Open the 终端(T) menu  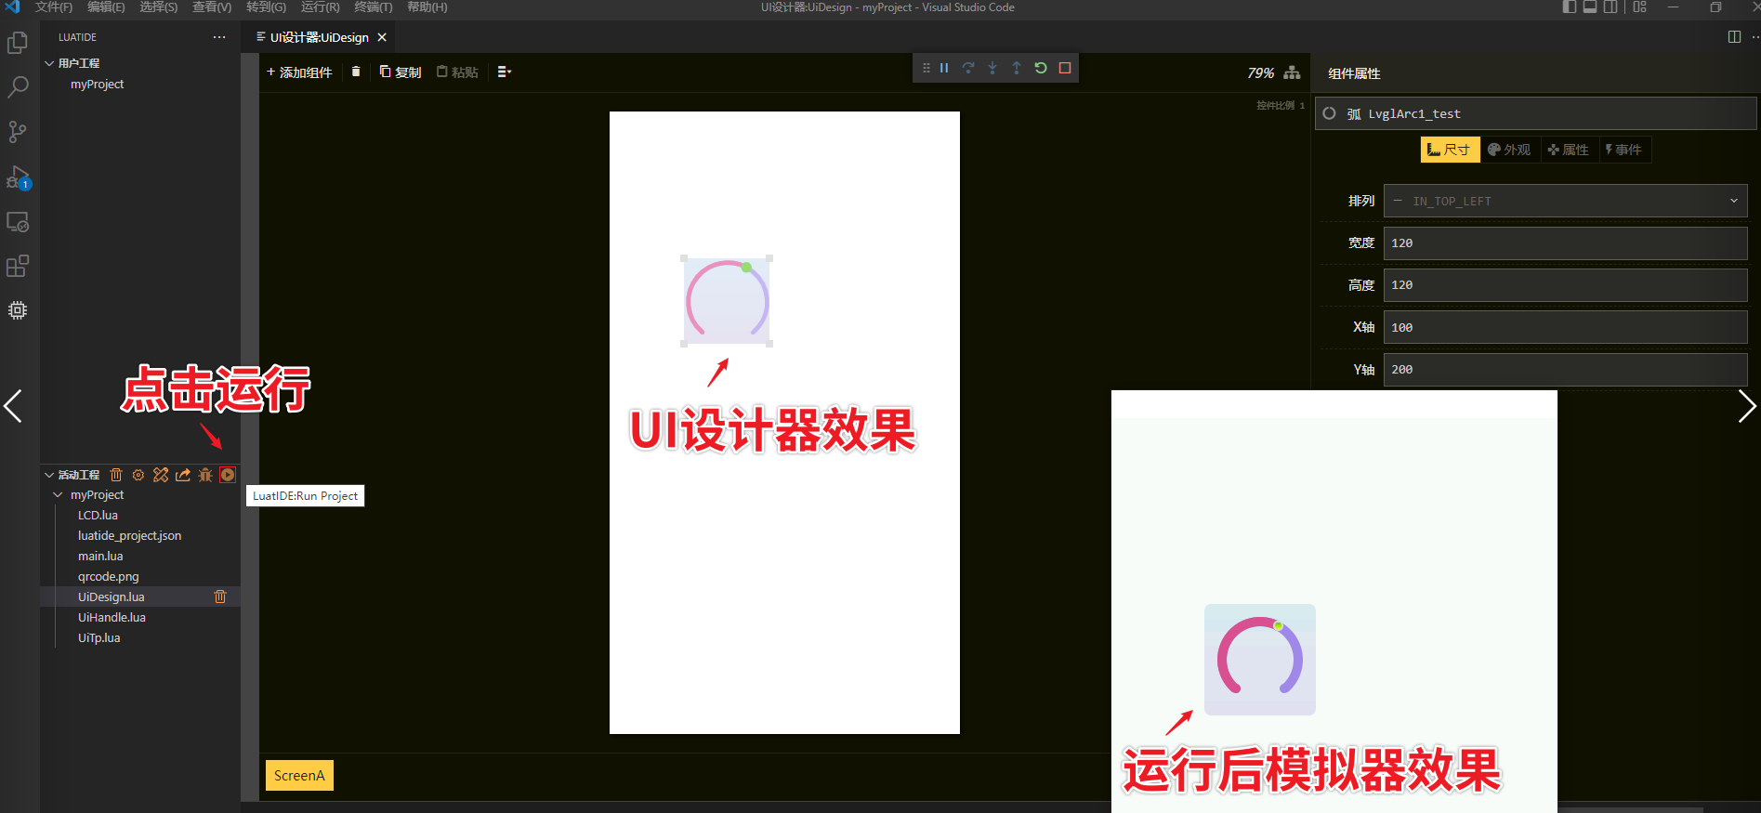tap(373, 7)
